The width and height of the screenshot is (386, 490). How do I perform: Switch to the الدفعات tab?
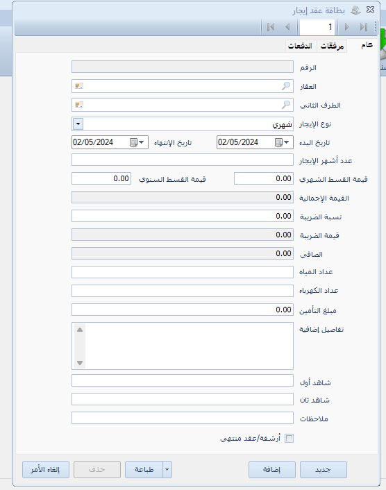coord(300,47)
